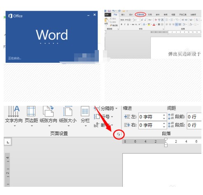Apply the yellow text highlight color
The height and width of the screenshot is (195, 203).
pos(149,24)
